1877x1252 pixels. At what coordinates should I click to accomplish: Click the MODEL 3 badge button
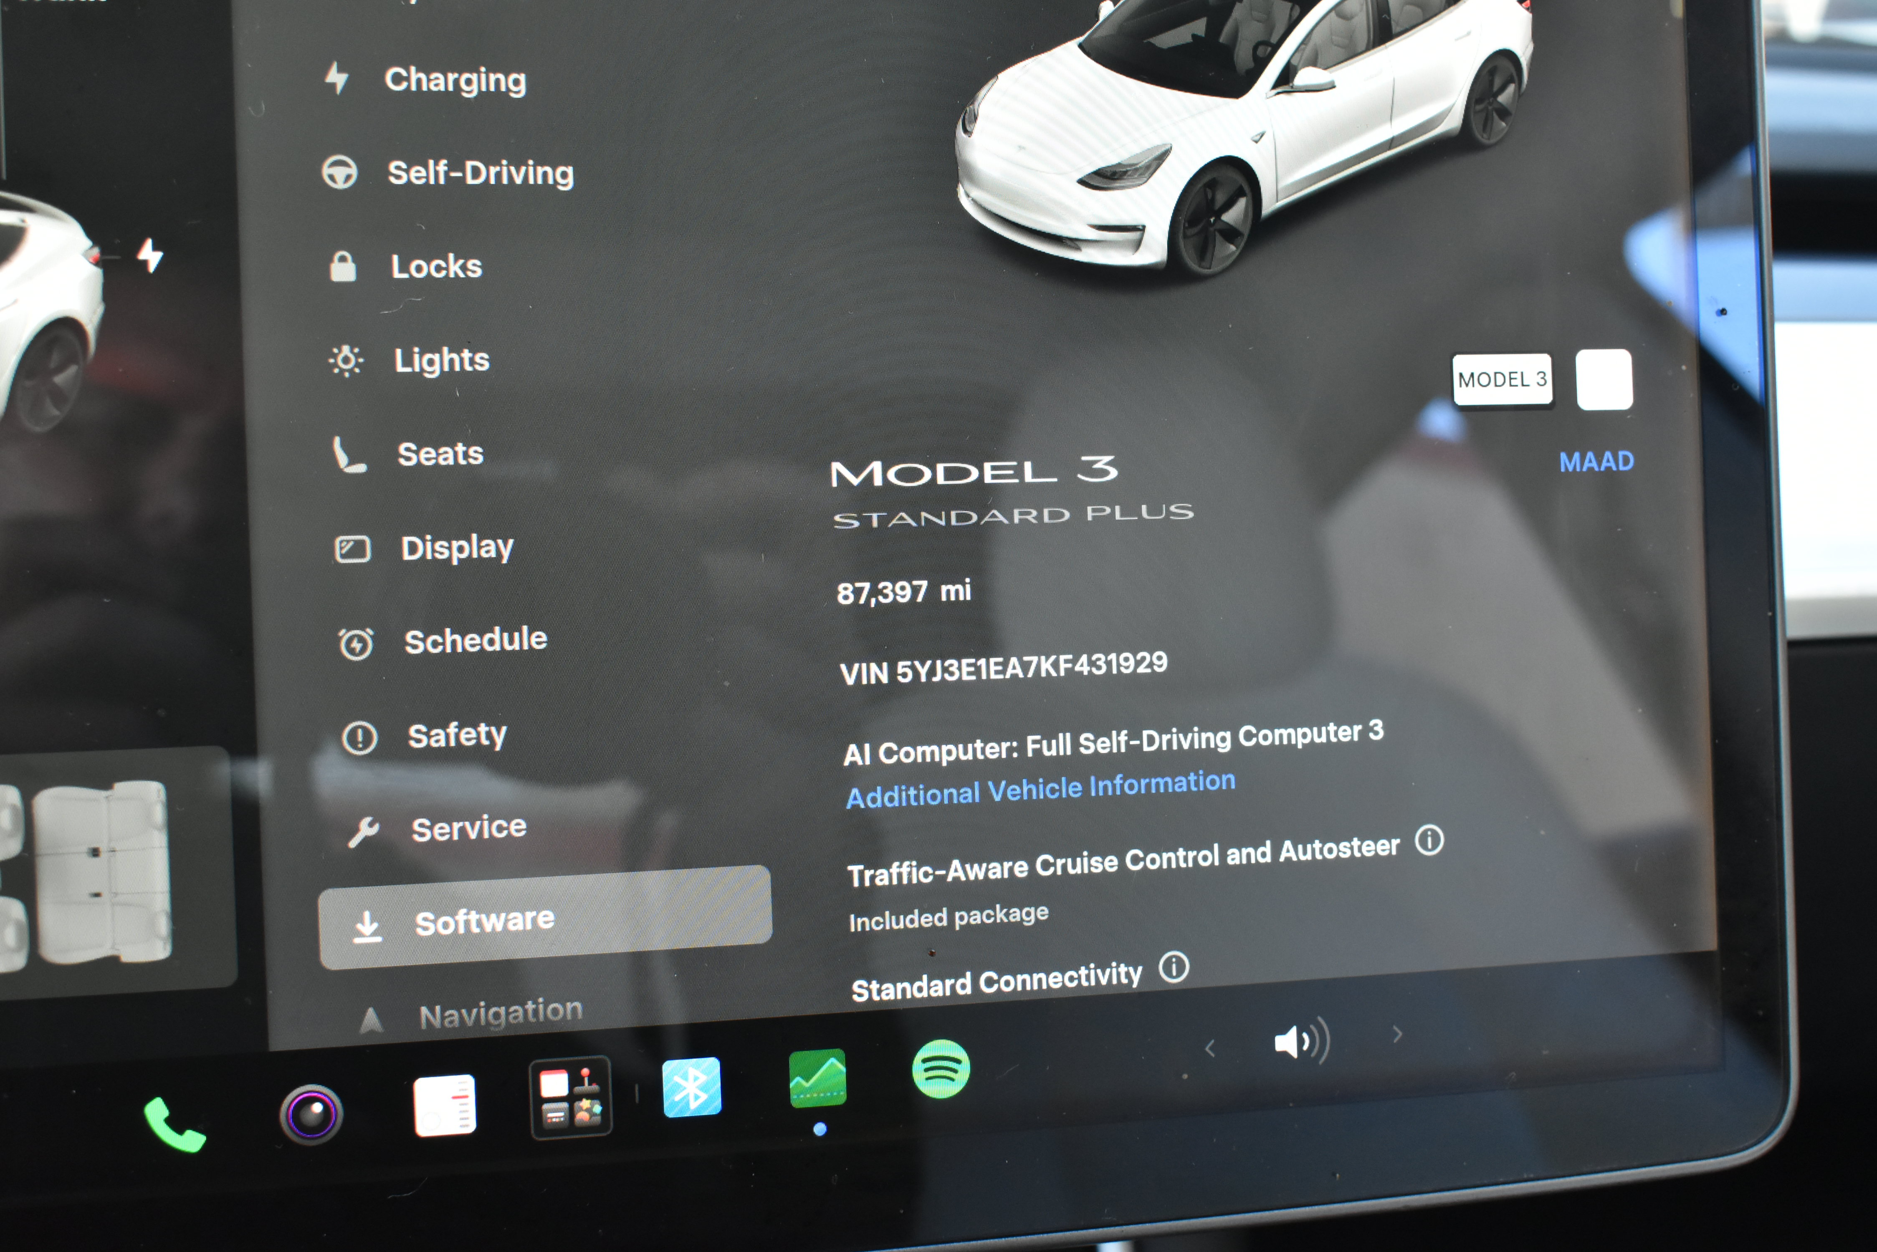[1503, 380]
